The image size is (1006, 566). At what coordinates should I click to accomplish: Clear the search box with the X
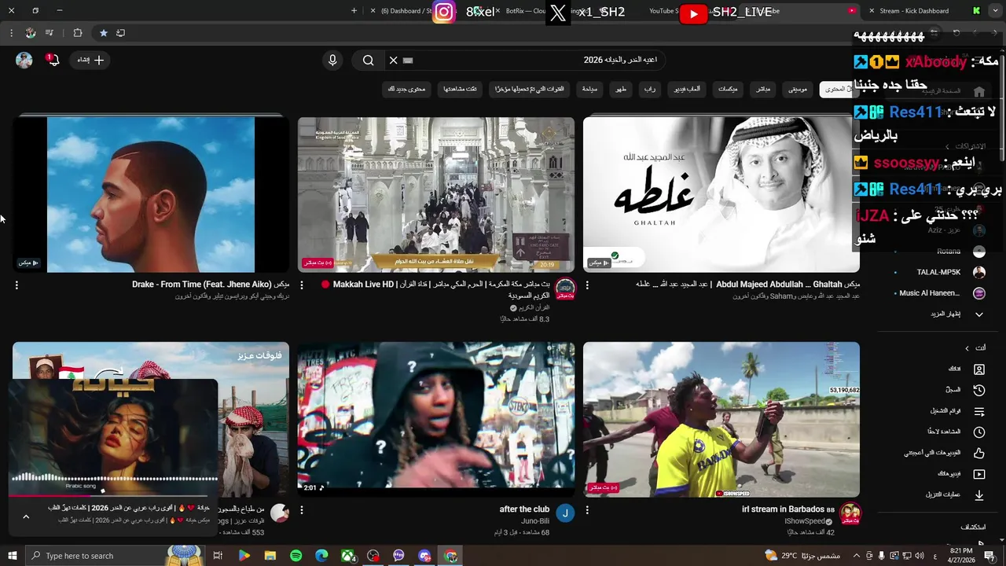coord(394,60)
